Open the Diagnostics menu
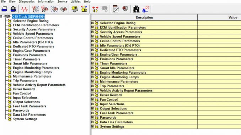The image size is (241, 135). click(x=27, y=2)
